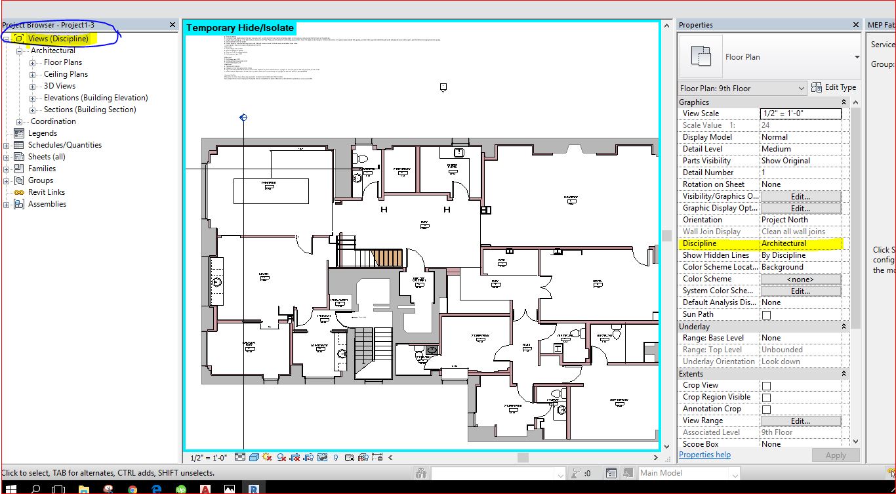Open Microsoft Edge from taskbar
This screenshot has width=896, height=494.
click(x=157, y=489)
